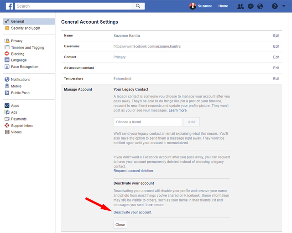Open the Messenger icon in top bar
292x233 pixels.
pos(250,6)
